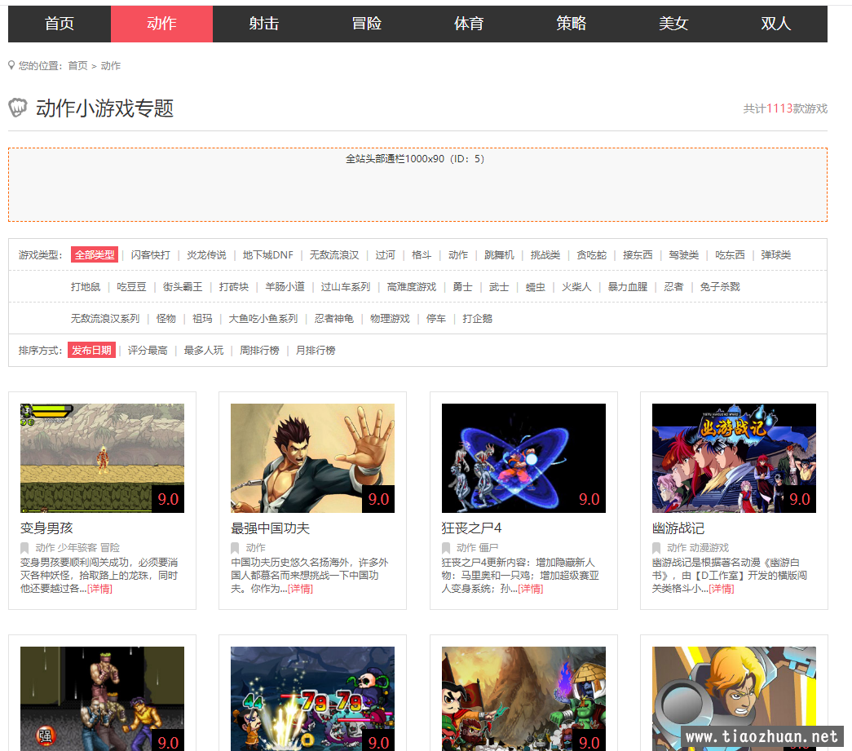Open the 变身男孩 game thumbnail
The image size is (852, 751).
tap(102, 457)
